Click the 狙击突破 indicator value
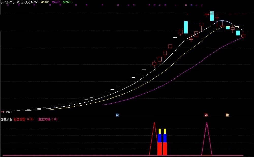Viewport: 254px width, 157px height. [x=48, y=119]
